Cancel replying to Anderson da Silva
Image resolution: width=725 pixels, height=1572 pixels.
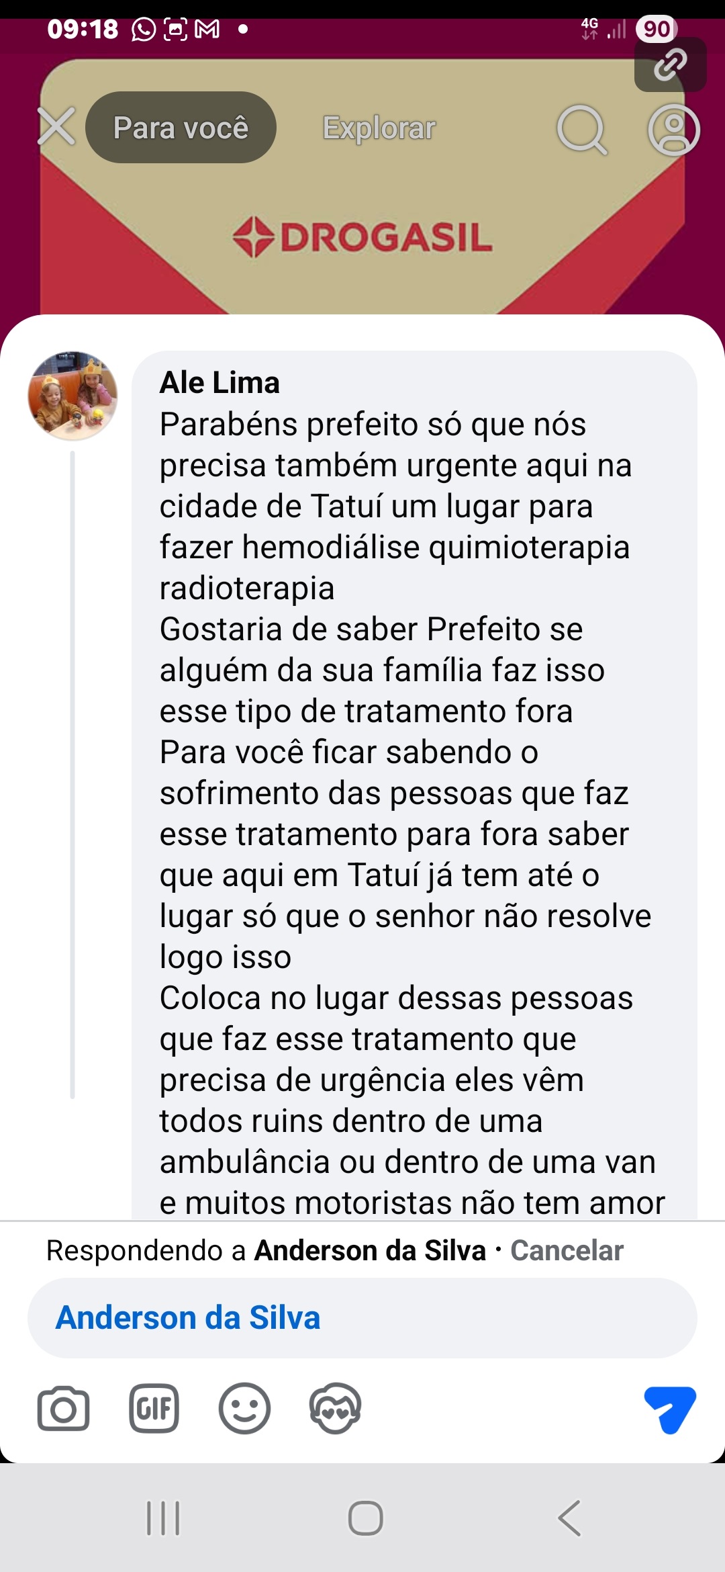point(567,1251)
